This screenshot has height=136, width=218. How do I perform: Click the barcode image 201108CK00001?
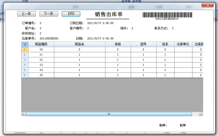tap(167, 15)
